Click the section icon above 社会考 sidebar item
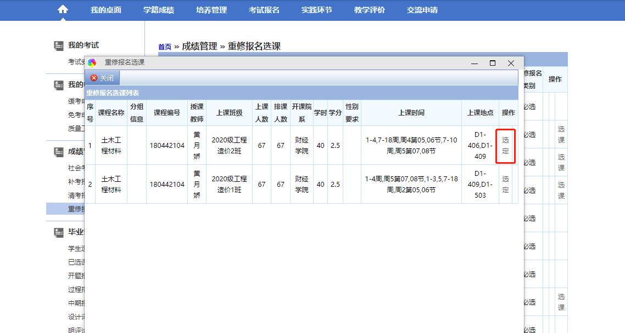Viewport: 625px width, 333px height. (x=59, y=152)
